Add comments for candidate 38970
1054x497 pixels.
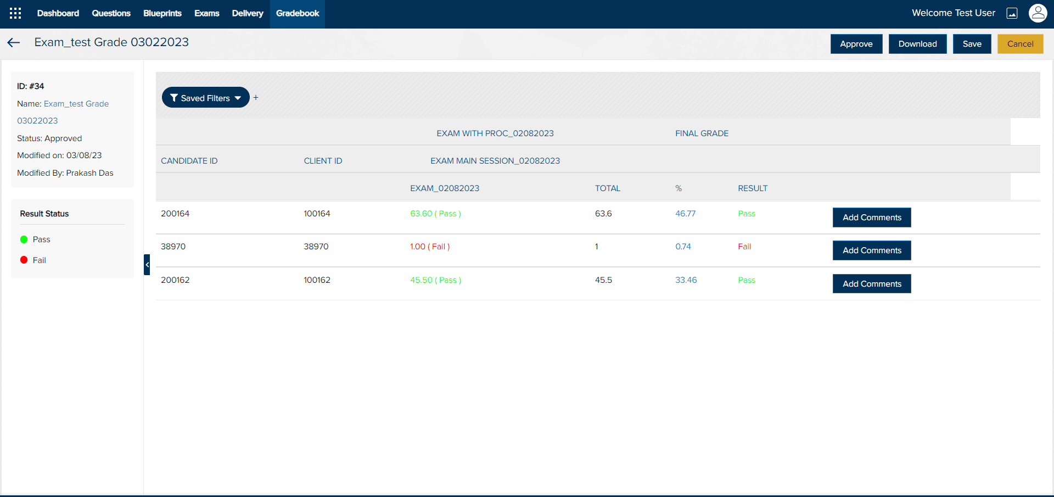[871, 250]
